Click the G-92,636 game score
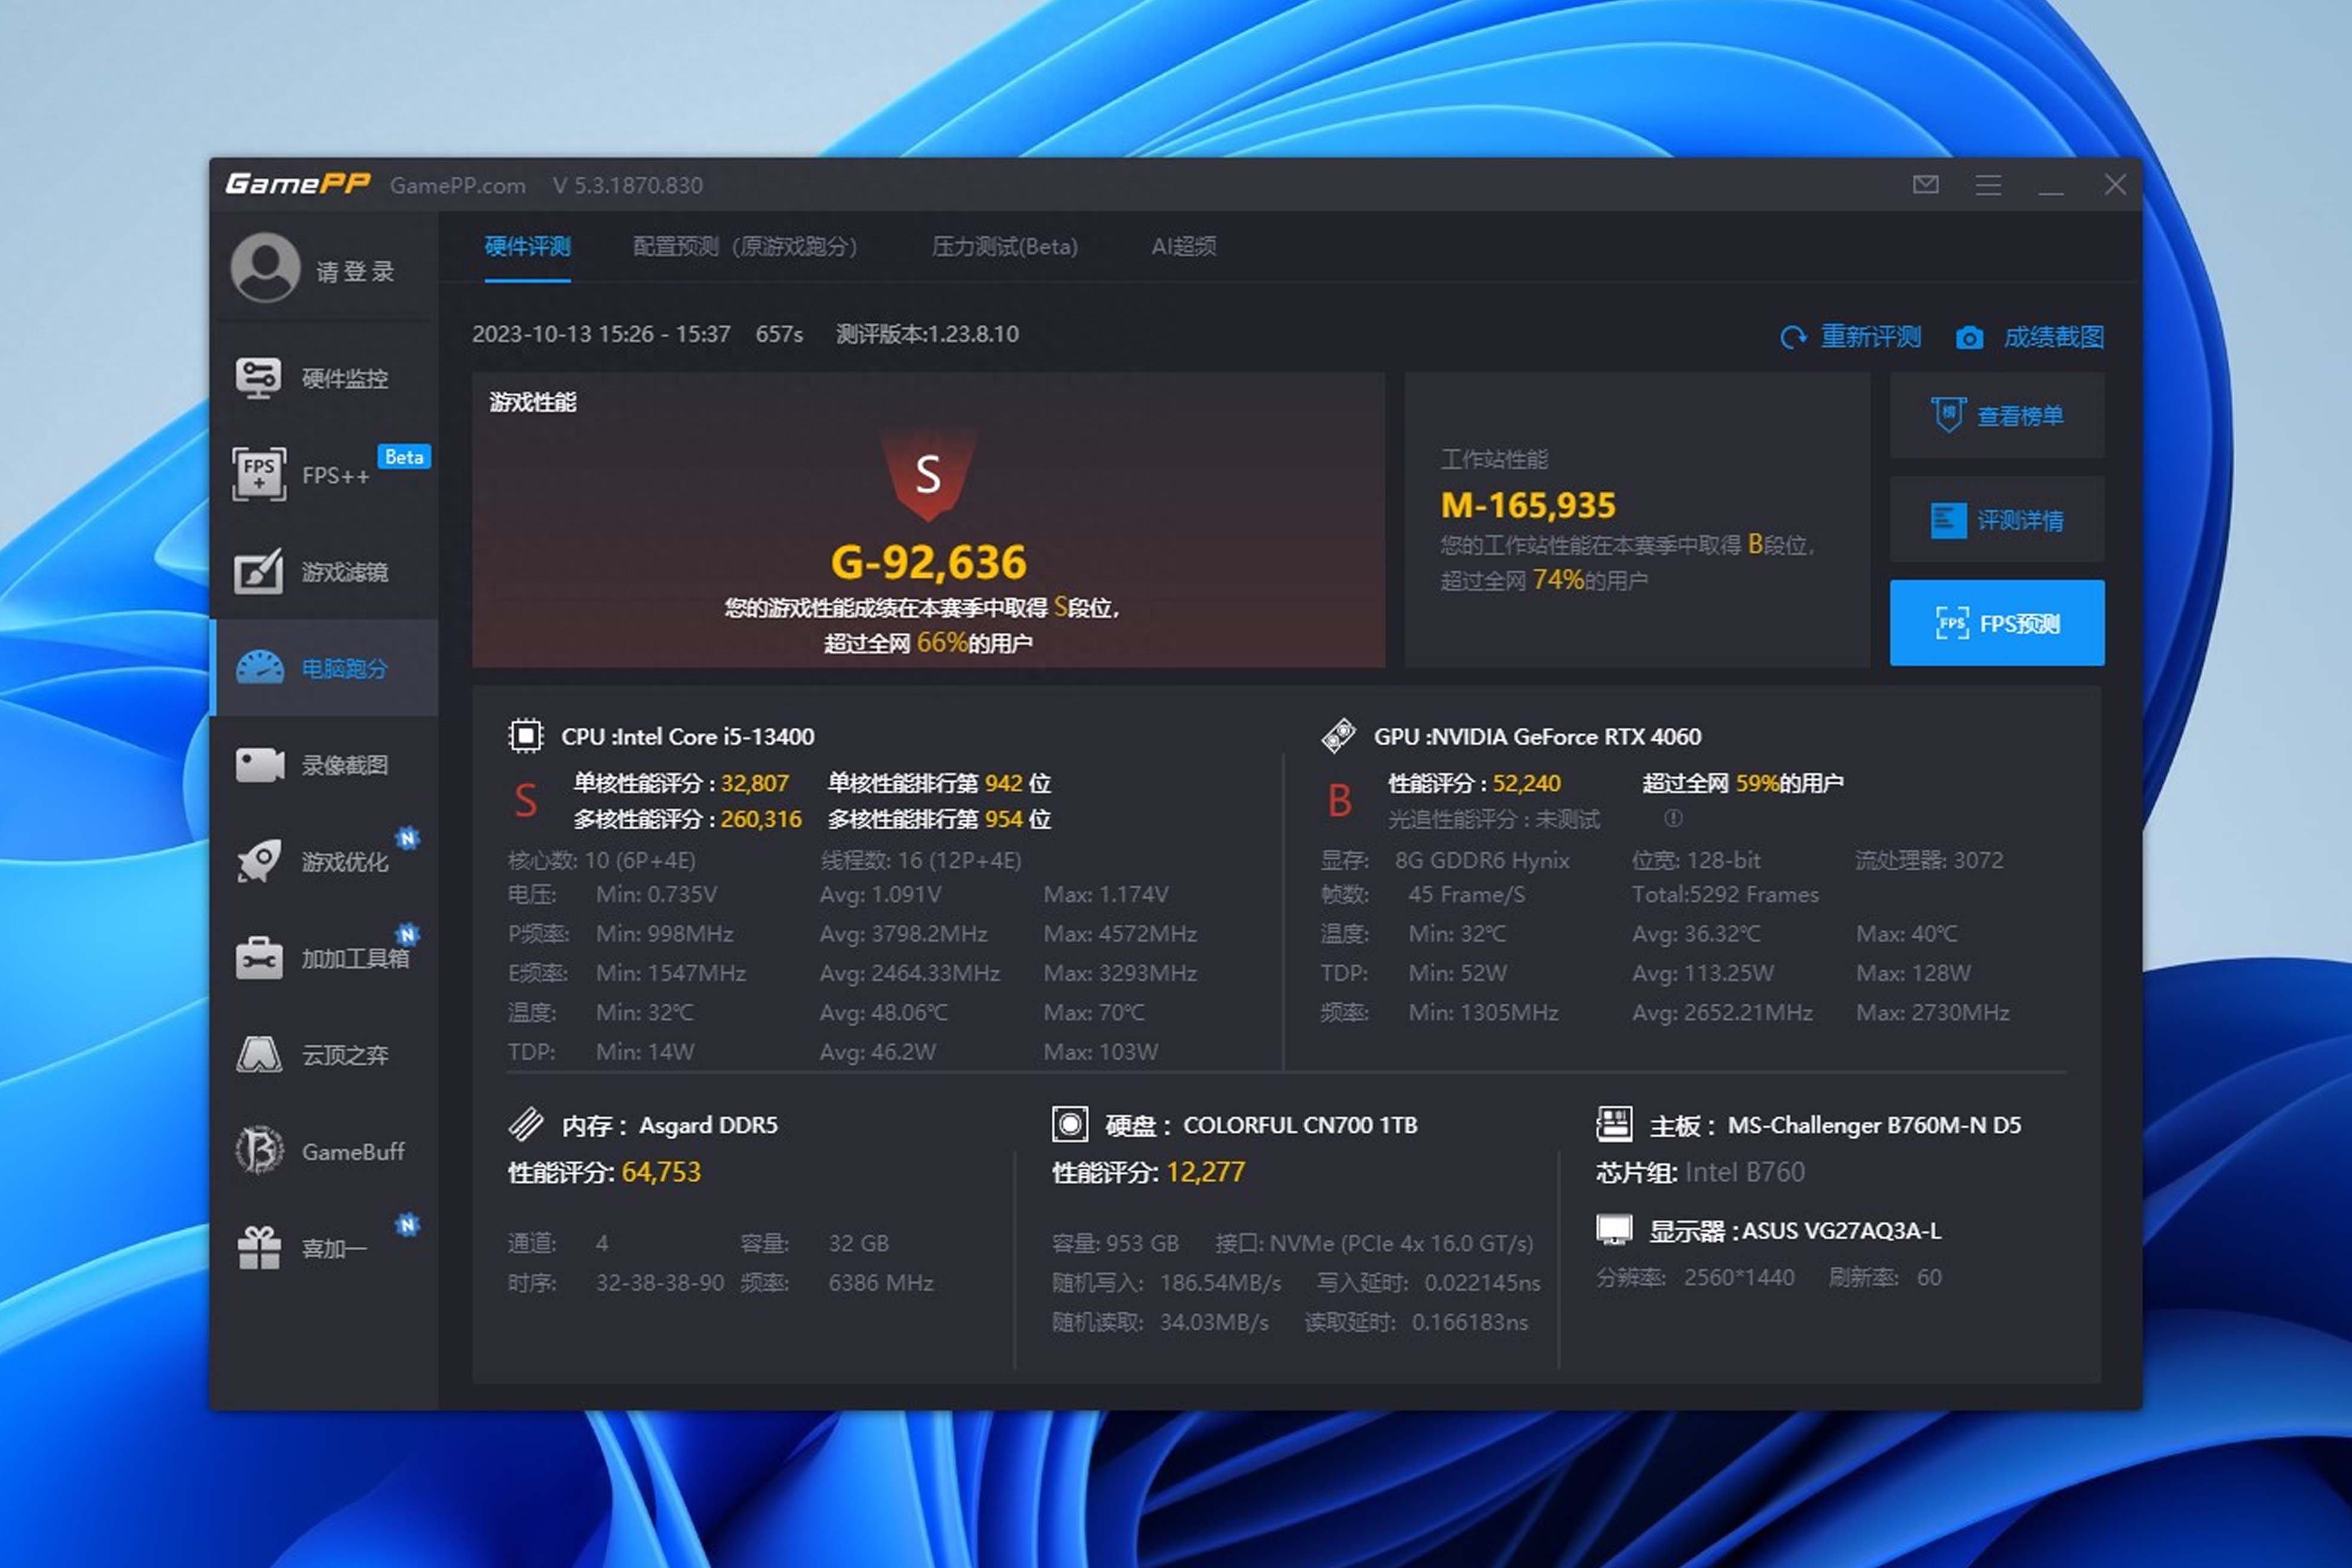Screen dimensions: 2352x1568 click(928, 562)
